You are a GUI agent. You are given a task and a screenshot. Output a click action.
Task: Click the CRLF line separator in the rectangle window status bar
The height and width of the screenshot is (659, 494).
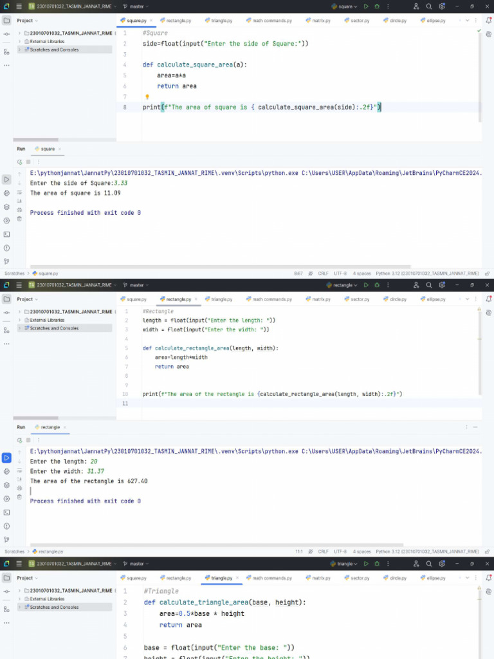tap(323, 552)
